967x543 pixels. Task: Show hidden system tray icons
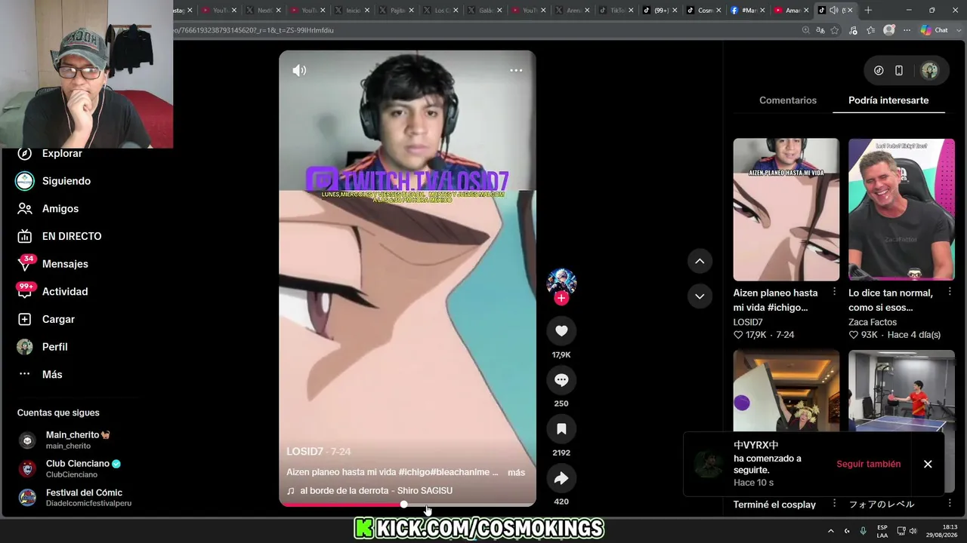click(x=830, y=531)
